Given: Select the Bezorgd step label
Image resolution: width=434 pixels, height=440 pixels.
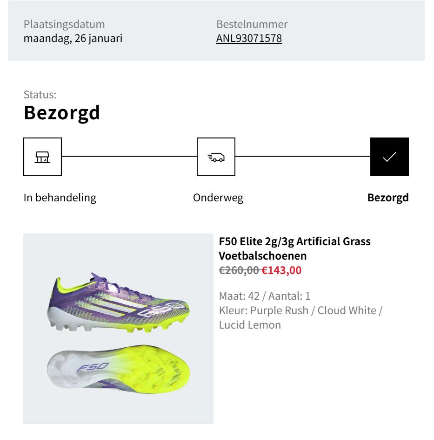Looking at the screenshot, I should point(388,198).
